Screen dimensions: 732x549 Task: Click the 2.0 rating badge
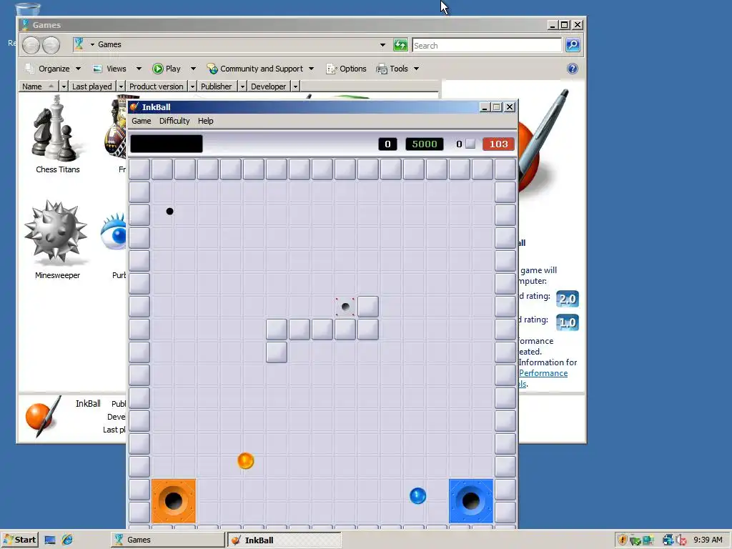tap(568, 299)
